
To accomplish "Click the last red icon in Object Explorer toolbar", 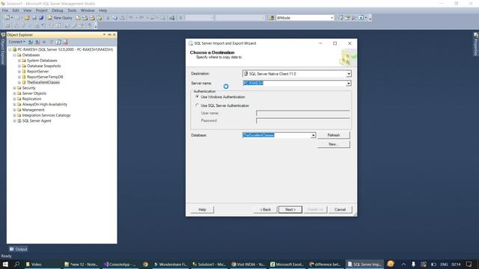I will click(65, 42).
